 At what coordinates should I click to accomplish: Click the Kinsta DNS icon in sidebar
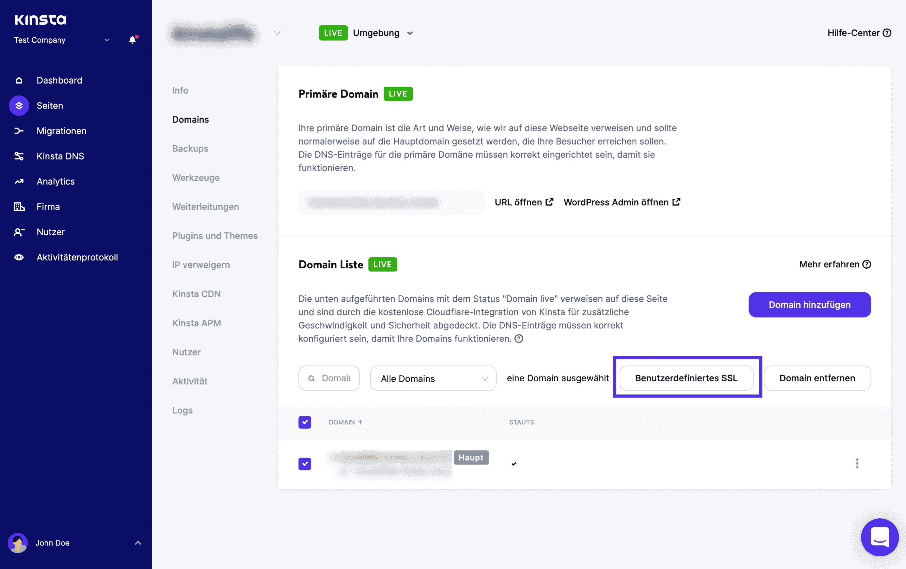click(20, 155)
